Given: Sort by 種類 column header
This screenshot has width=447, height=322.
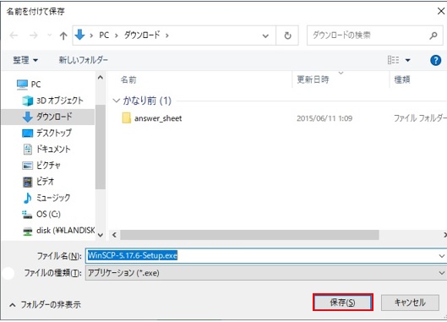Looking at the screenshot, I should (402, 79).
